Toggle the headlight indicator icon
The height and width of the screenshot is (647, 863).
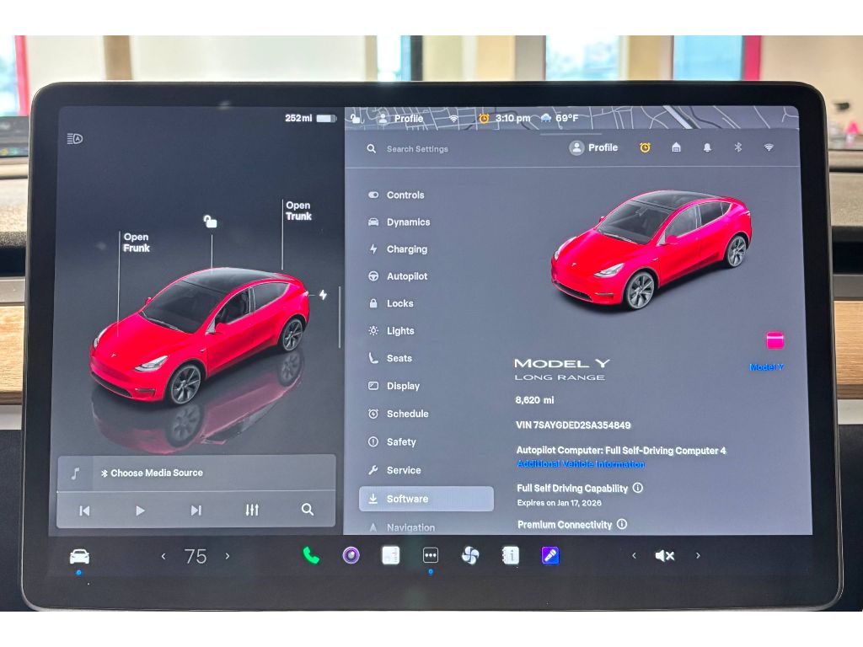(x=75, y=139)
